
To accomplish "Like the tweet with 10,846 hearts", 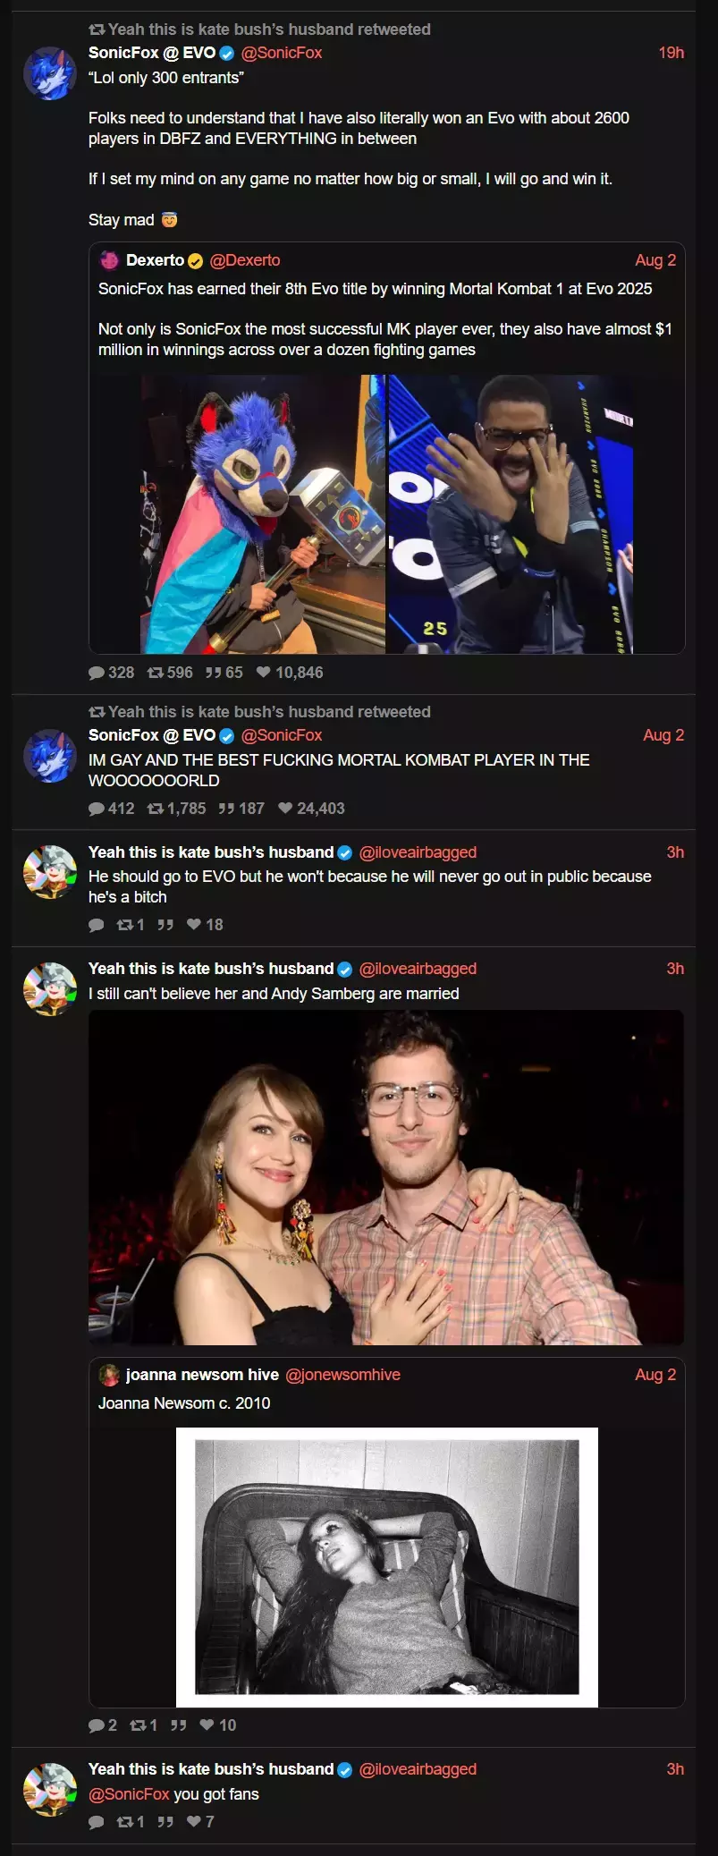I will coord(264,673).
